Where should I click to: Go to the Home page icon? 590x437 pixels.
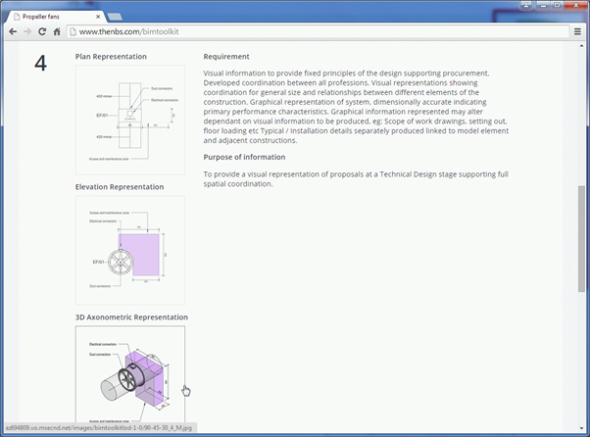[x=57, y=31]
